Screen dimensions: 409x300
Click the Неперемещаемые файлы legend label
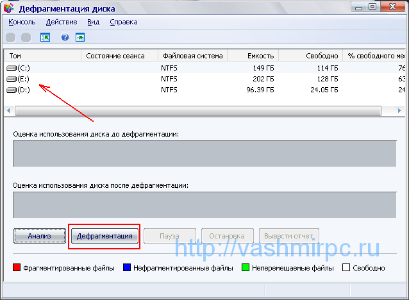293,268
